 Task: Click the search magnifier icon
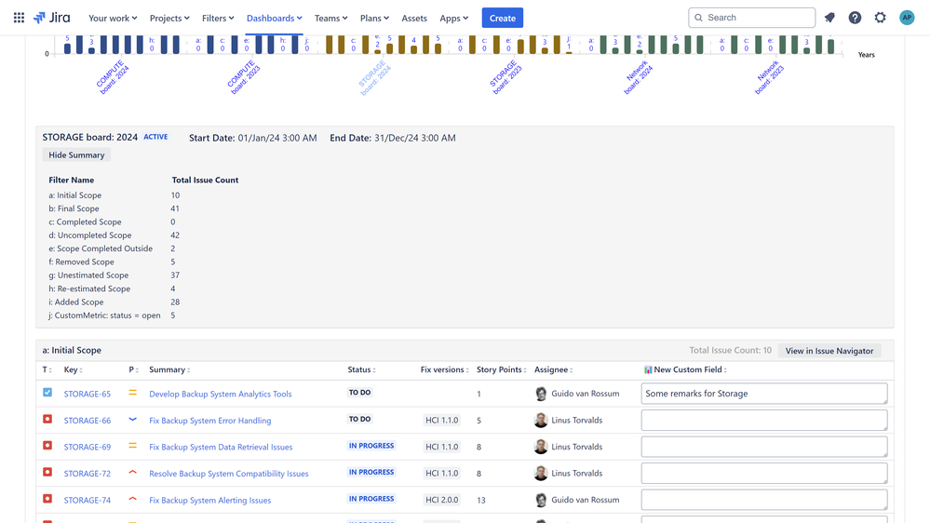pos(699,18)
